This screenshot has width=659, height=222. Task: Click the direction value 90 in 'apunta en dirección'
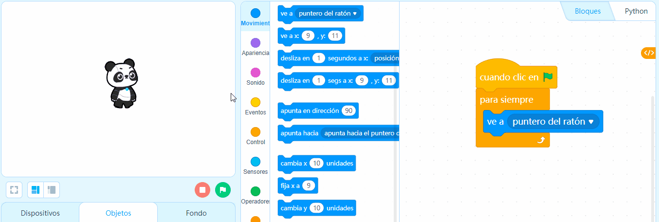click(349, 111)
